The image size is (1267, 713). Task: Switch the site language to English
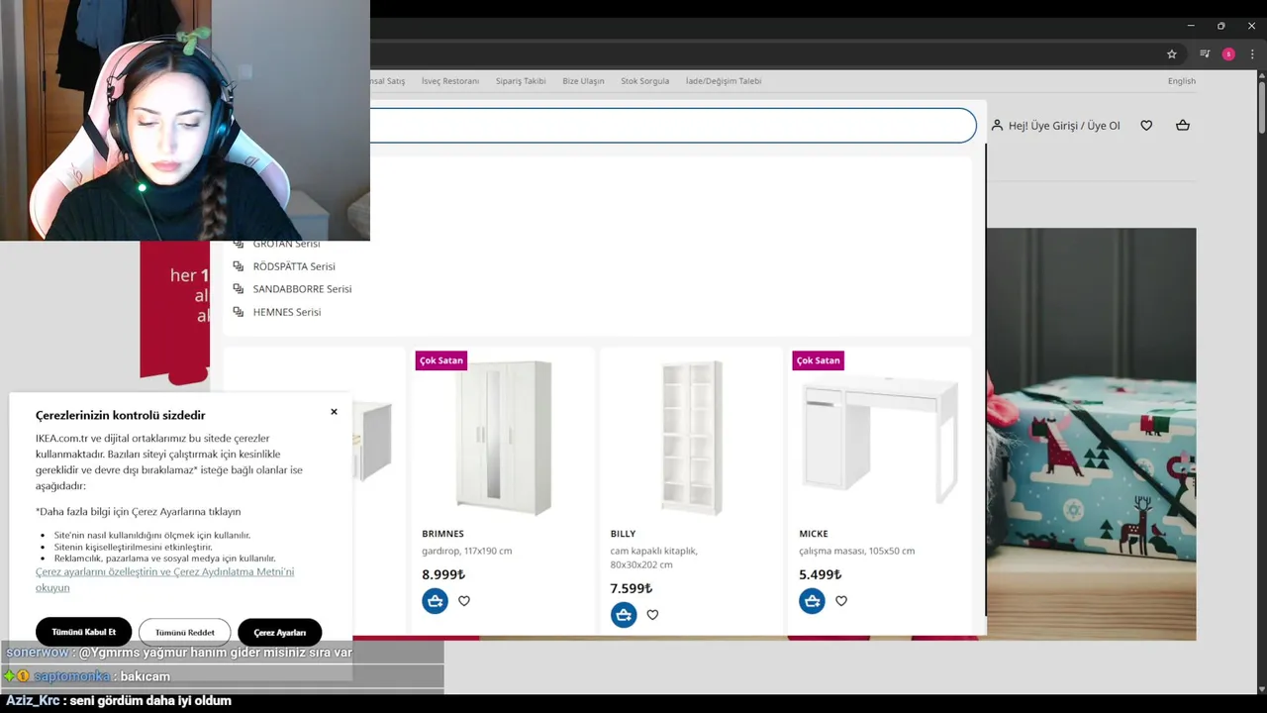point(1182,81)
